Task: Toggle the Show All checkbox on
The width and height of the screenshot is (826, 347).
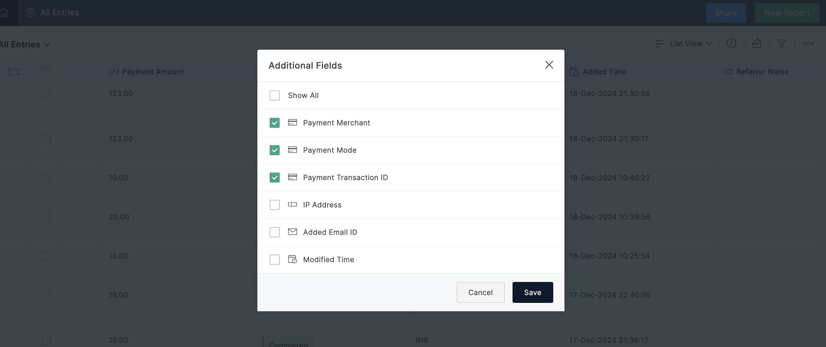Action: click(x=274, y=95)
